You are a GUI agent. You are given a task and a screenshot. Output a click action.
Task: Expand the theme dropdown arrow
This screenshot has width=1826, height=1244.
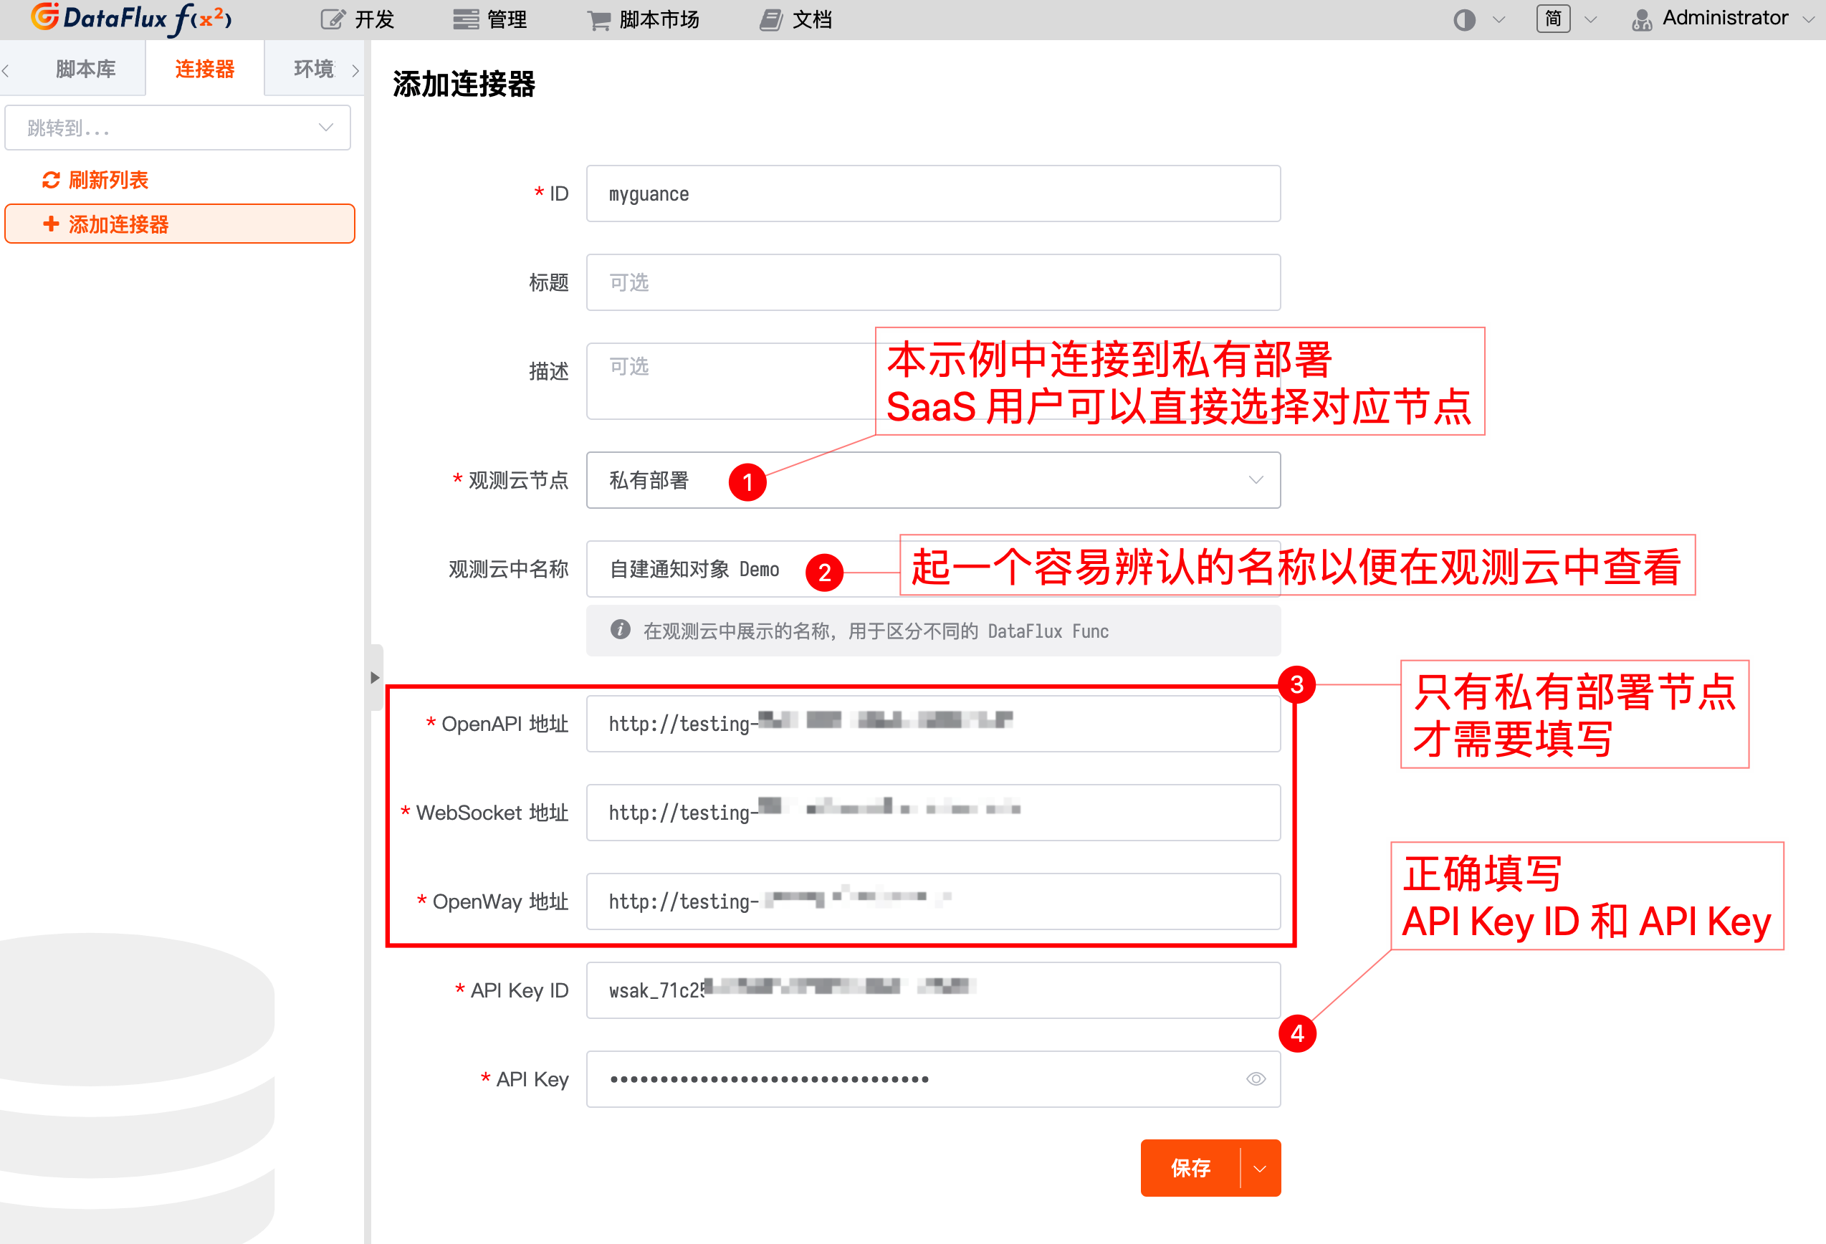pos(1498,19)
